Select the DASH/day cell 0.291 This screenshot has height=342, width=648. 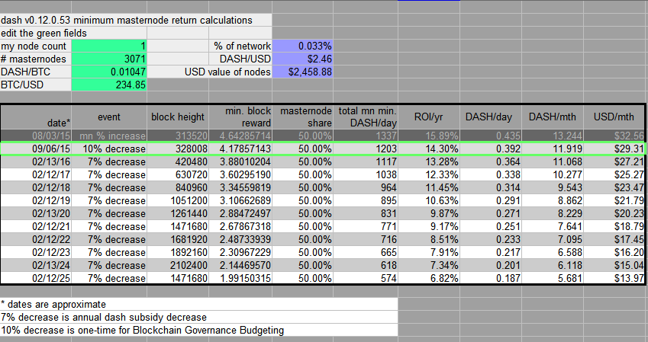tap(491, 200)
